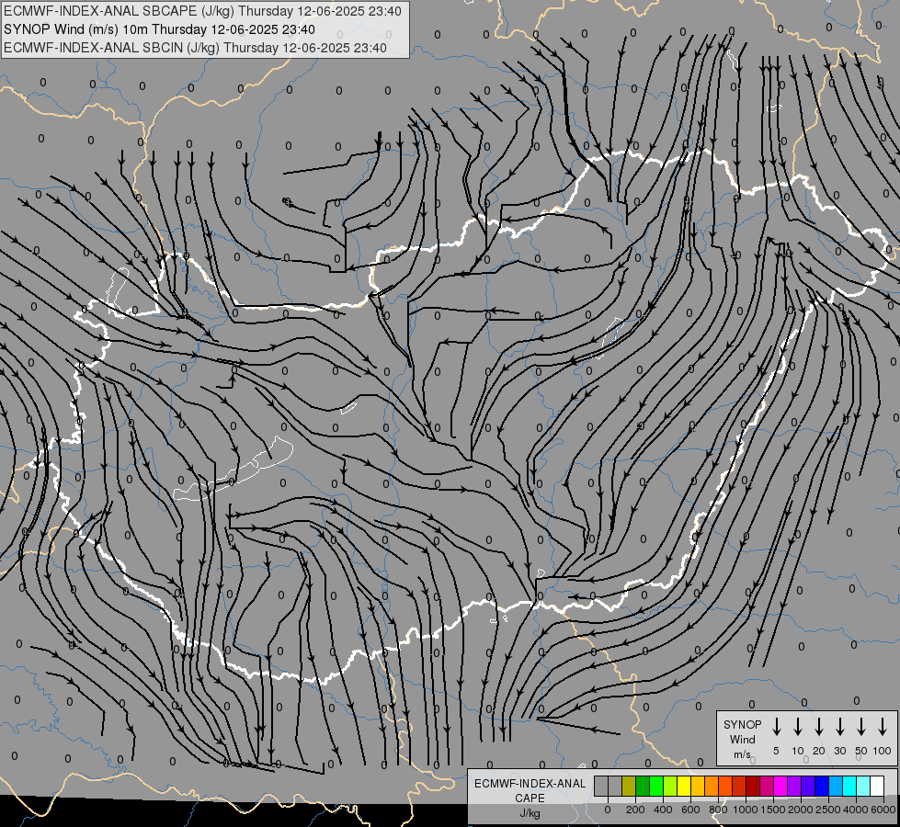The height and width of the screenshot is (827, 900).
Task: Pick the pure blue CAPE legend swatch
Action: [x=822, y=786]
